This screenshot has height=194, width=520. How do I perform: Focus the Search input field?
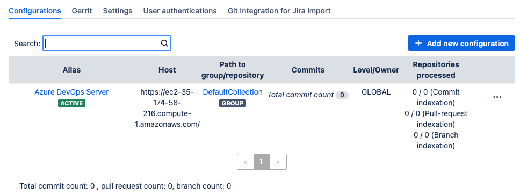[x=107, y=43]
